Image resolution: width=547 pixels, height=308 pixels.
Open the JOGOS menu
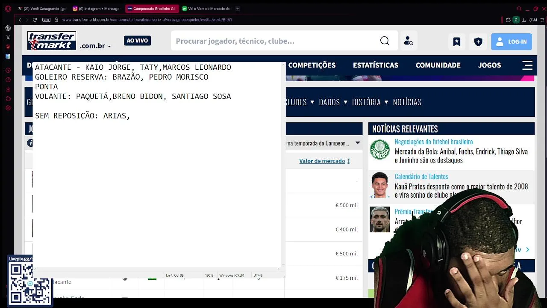tap(489, 65)
